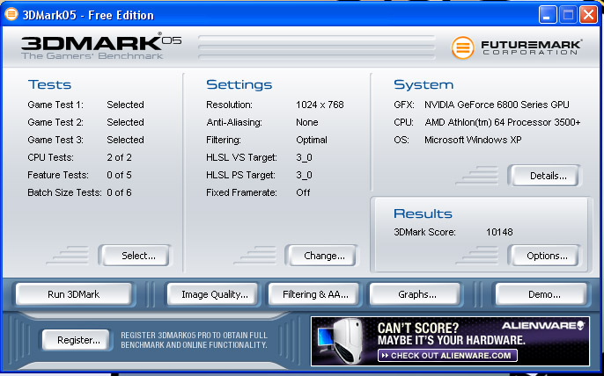Open the Image Quality tool
This screenshot has height=376, width=604.
pyautogui.click(x=213, y=294)
